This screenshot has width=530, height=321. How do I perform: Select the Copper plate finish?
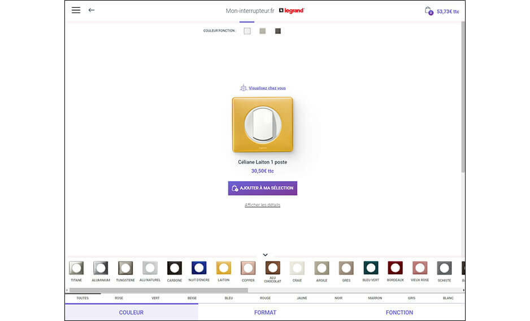[x=248, y=268]
